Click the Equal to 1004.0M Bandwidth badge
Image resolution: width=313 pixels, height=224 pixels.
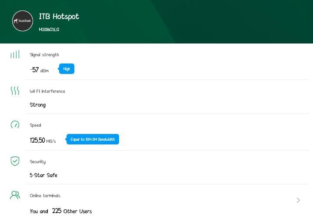coord(92,139)
